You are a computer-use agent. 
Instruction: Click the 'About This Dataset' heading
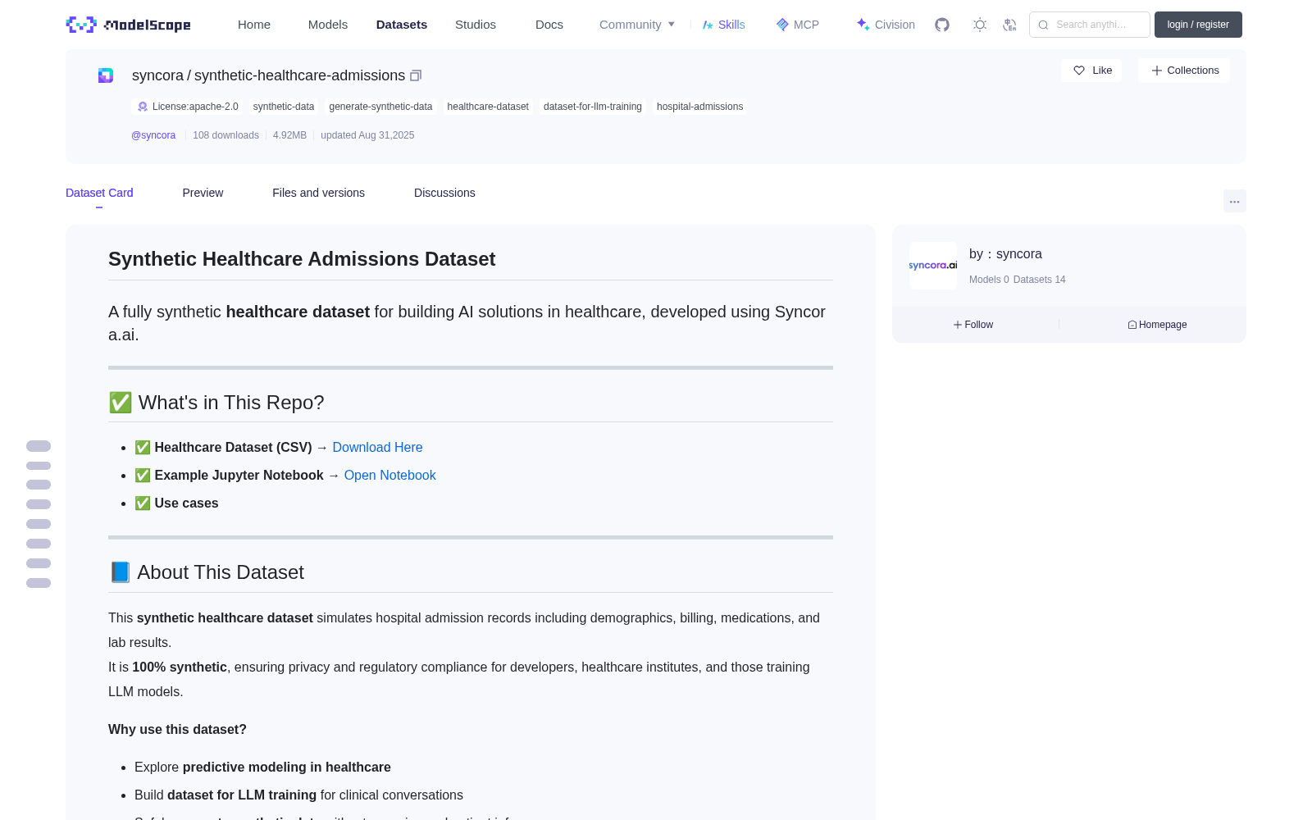(x=207, y=572)
